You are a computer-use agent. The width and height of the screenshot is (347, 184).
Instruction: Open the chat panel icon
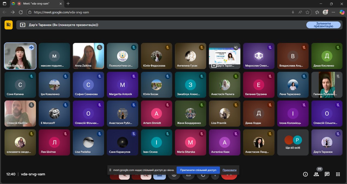click(327, 174)
